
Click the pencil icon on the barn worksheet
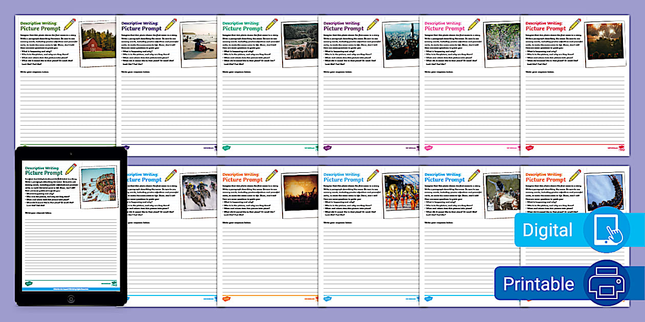[69, 25]
